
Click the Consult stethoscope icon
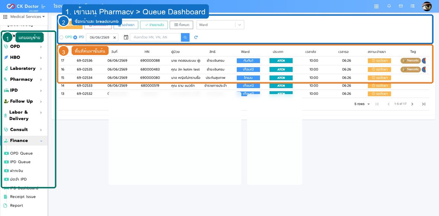pos(6,129)
